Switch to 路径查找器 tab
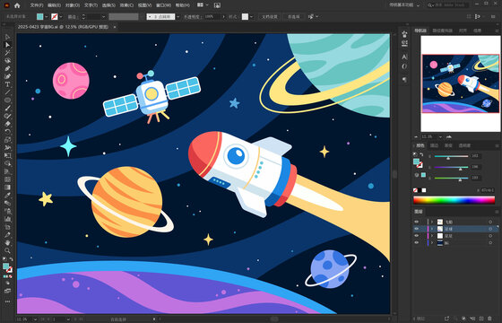Viewport: 502px width, 323px height. click(443, 31)
